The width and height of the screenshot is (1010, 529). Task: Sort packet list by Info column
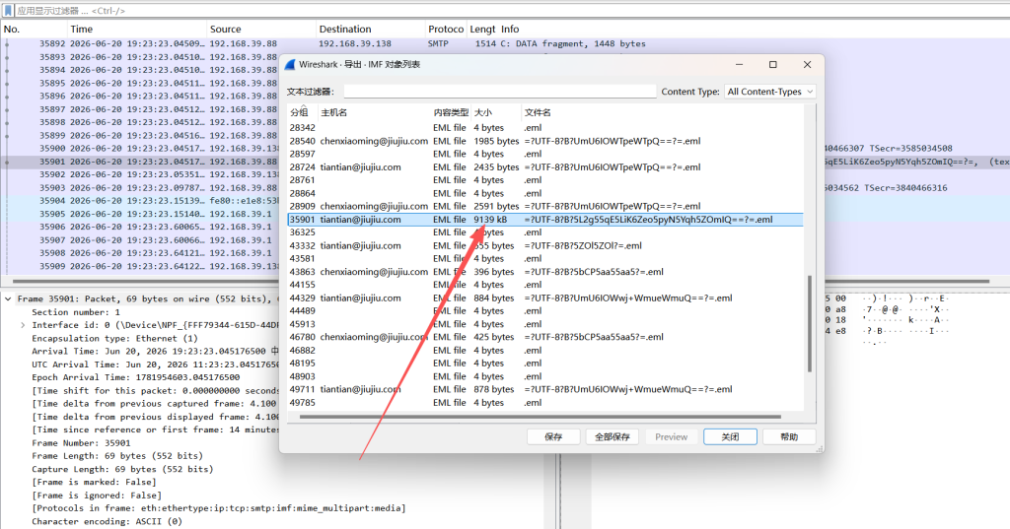(x=754, y=29)
